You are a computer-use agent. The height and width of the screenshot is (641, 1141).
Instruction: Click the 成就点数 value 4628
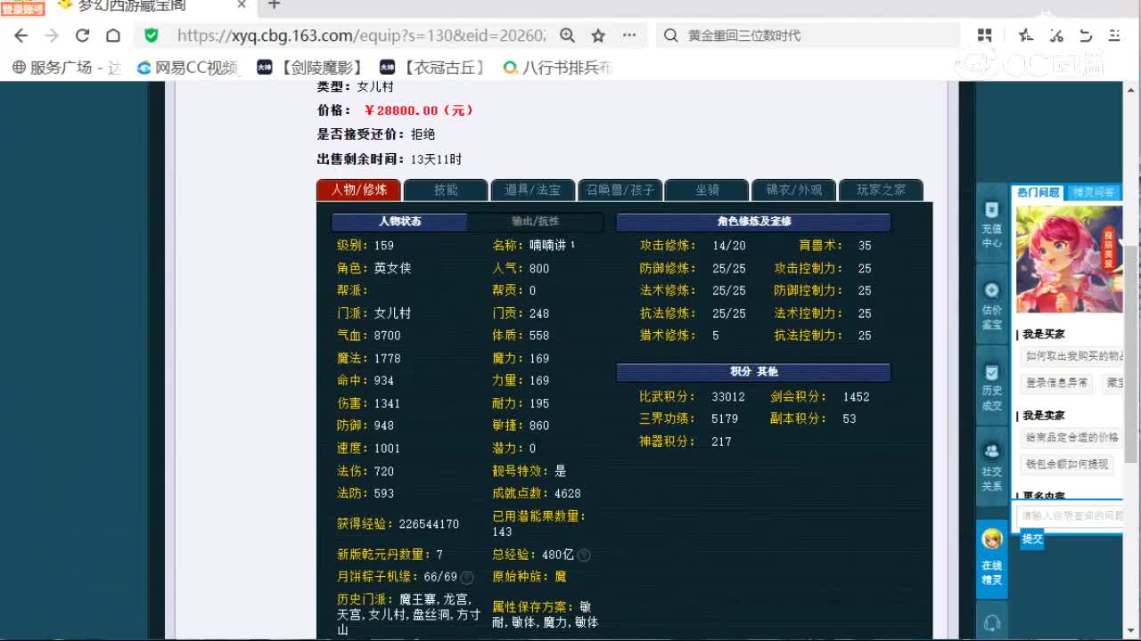568,493
